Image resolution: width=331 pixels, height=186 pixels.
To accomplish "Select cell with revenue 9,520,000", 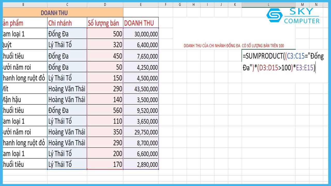I will (141, 110).
